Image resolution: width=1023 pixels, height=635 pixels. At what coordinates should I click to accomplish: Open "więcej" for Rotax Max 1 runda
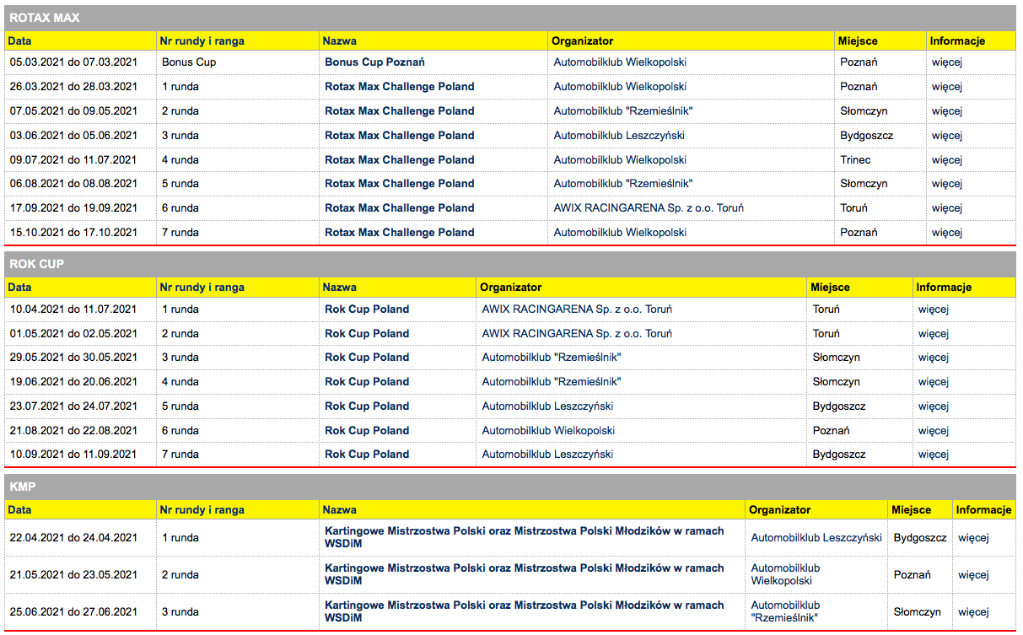pyautogui.click(x=947, y=87)
